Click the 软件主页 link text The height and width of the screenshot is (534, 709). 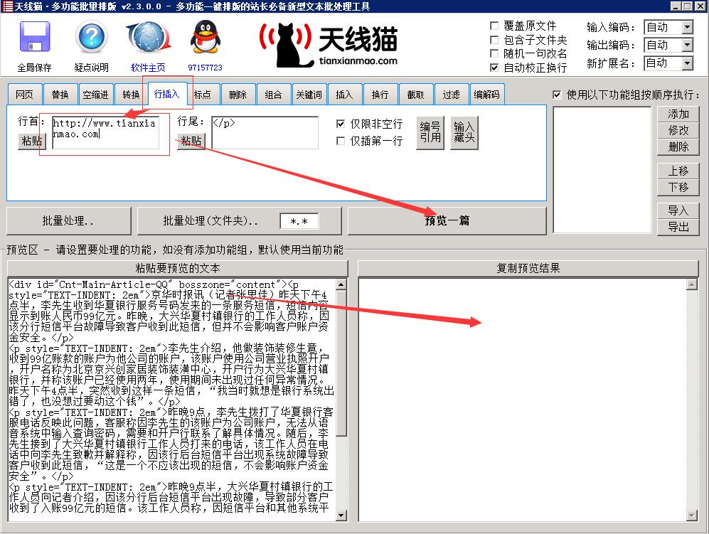149,68
